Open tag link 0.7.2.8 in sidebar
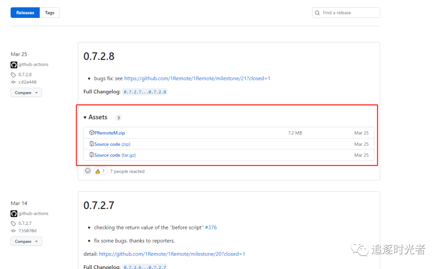Screen dimensions: 440x269 [25, 75]
